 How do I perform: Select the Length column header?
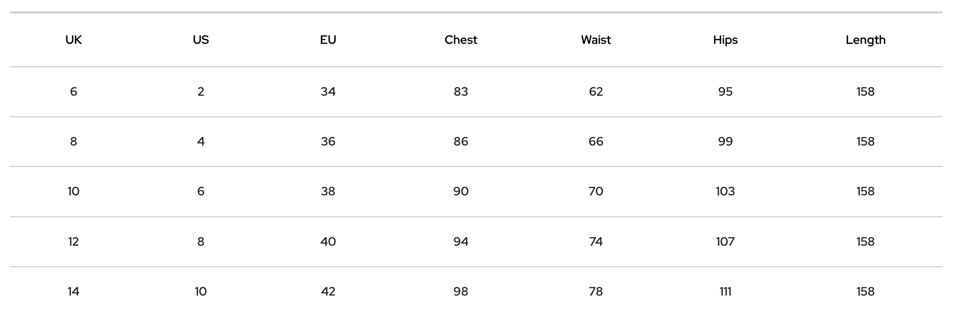(x=865, y=40)
